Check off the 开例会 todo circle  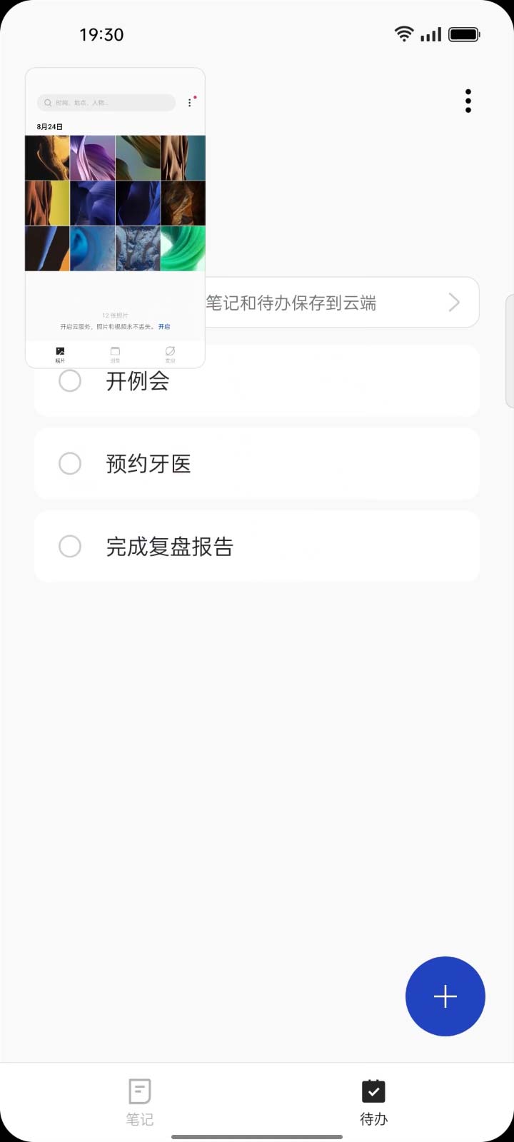click(x=70, y=381)
